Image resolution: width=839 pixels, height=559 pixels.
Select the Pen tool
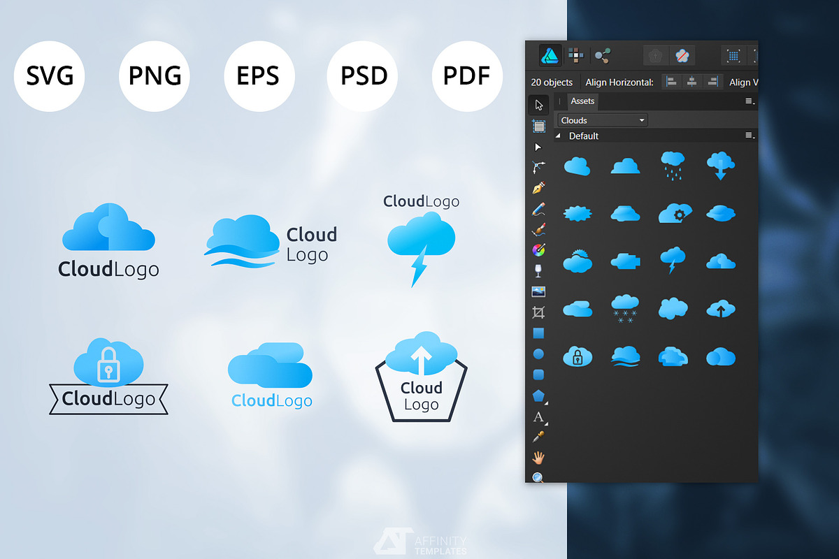pos(538,188)
